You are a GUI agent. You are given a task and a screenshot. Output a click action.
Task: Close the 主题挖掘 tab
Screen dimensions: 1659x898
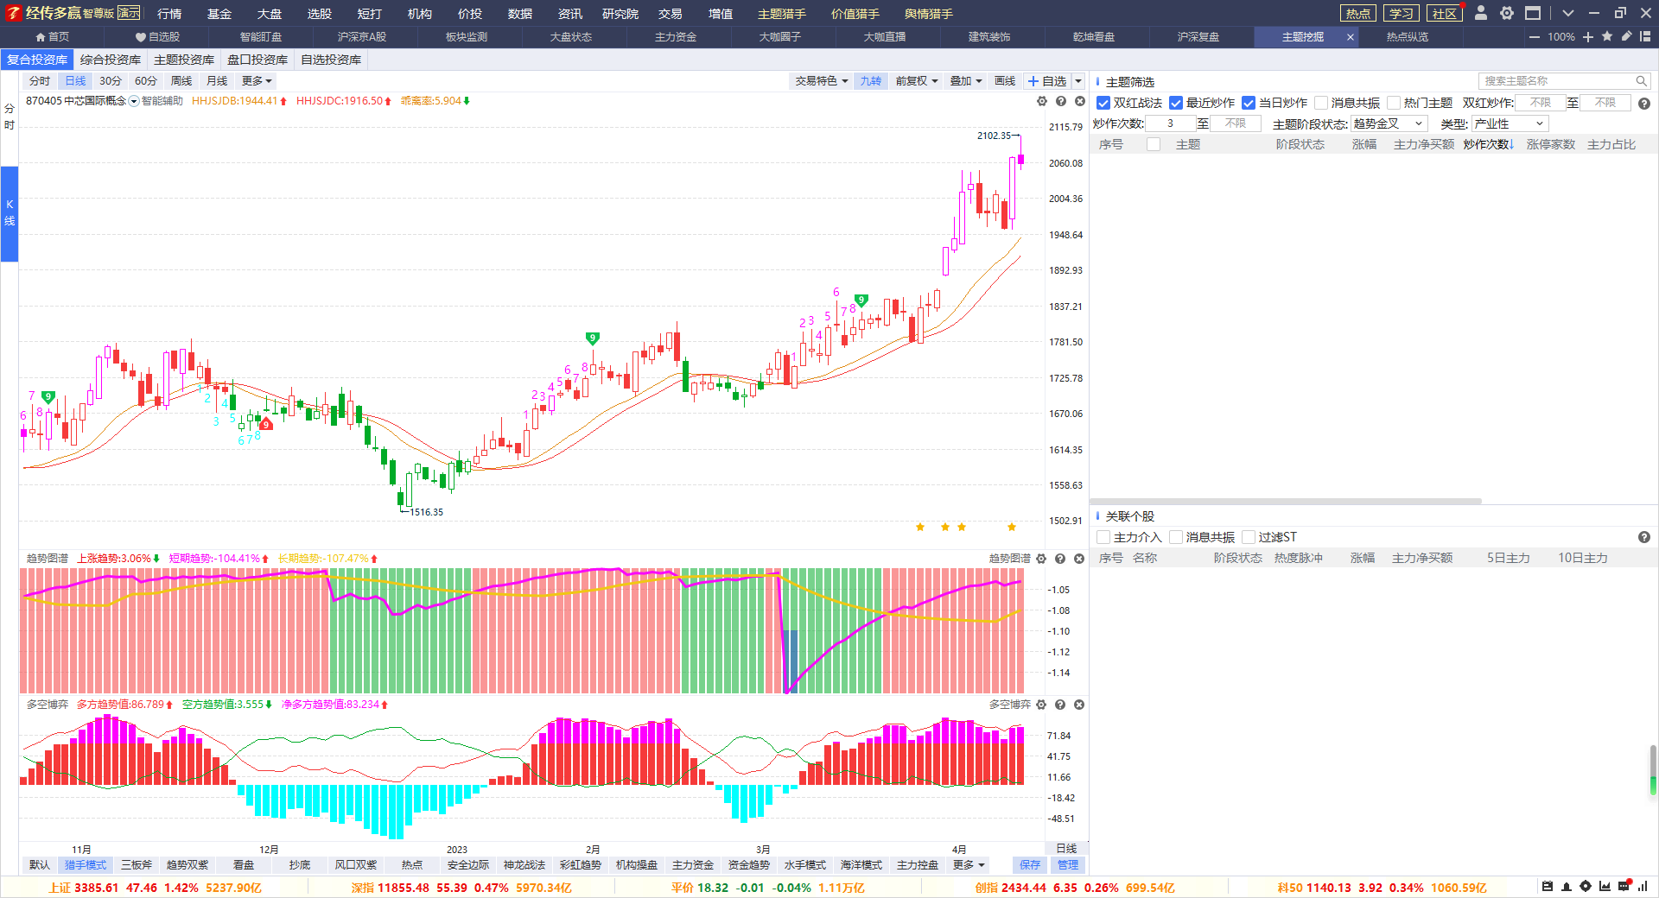[x=1350, y=37]
